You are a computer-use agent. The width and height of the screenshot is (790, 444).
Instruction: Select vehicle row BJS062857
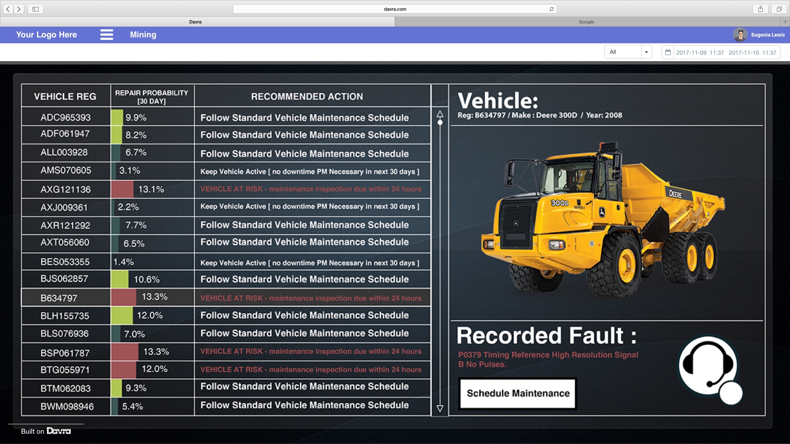click(x=226, y=279)
